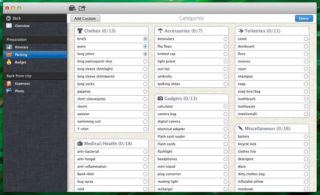Screen dimensions: 320x195
Task: Select the digital camera radio button
Action: [x=226, y=122]
